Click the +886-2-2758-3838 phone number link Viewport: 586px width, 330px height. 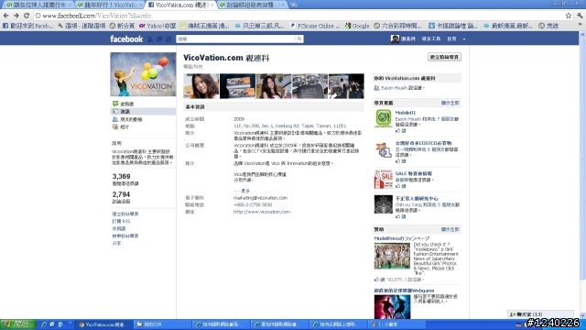coord(253,204)
